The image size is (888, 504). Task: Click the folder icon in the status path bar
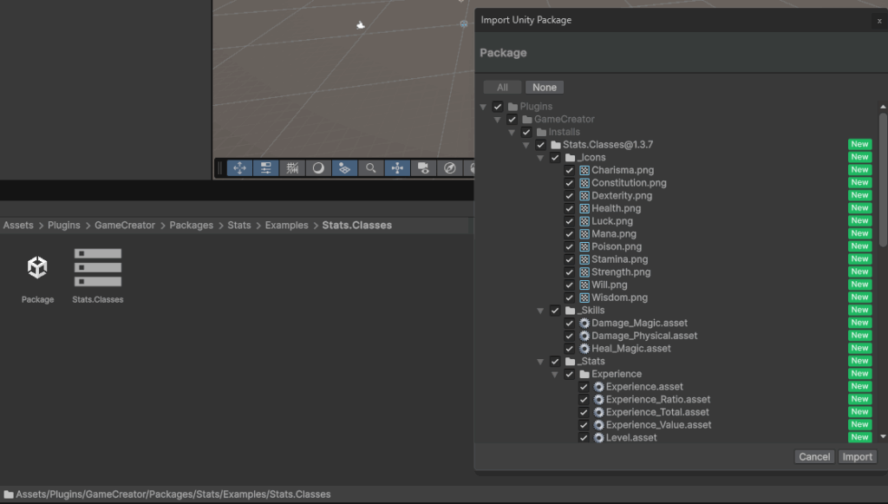(9, 494)
